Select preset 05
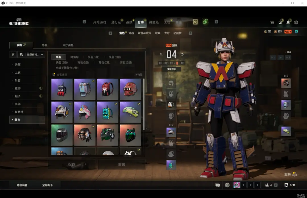The width and height of the screenshot is (307, 198). (x=182, y=63)
